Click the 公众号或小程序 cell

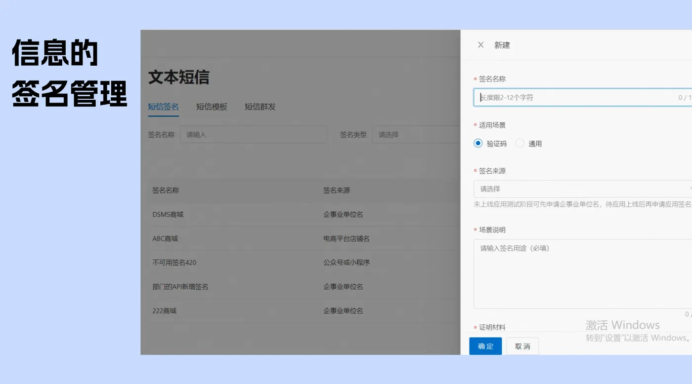click(x=346, y=262)
